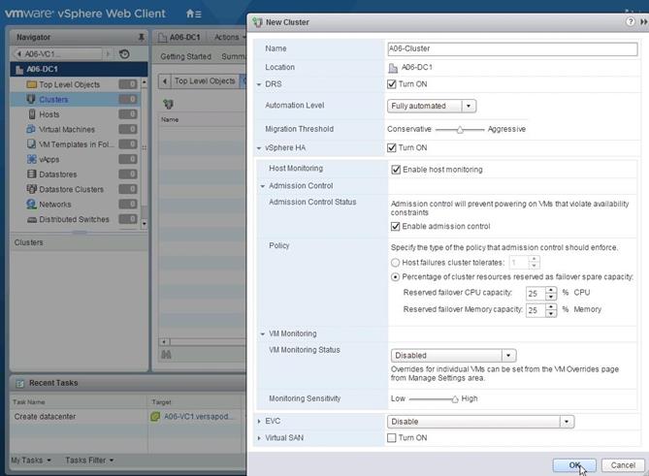This screenshot has height=476, width=649.
Task: Open Automation Level dropdown
Action: (x=432, y=106)
